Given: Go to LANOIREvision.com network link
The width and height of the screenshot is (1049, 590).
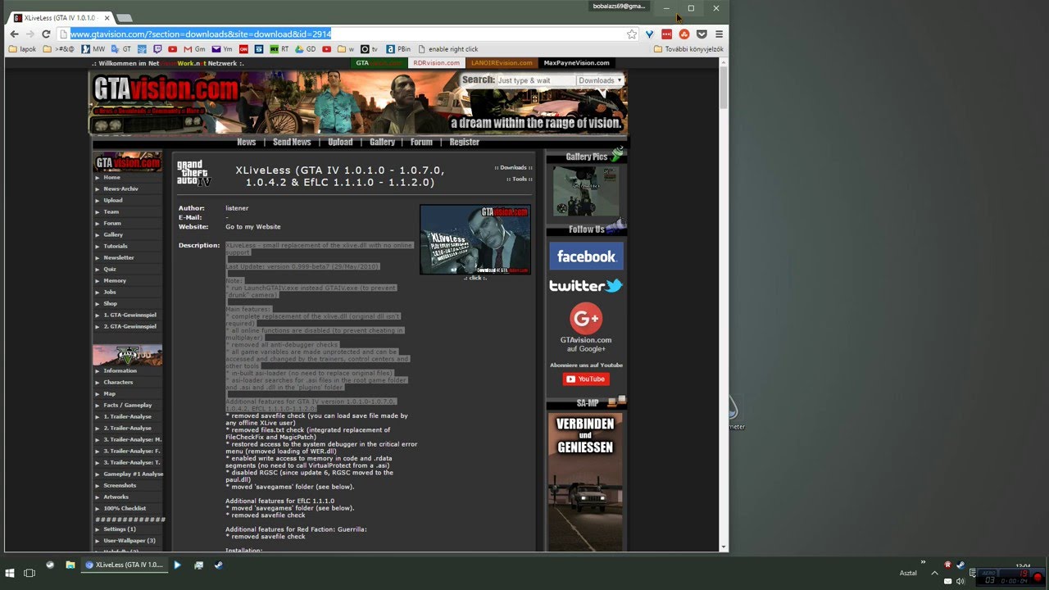Looking at the screenshot, I should coord(502,63).
